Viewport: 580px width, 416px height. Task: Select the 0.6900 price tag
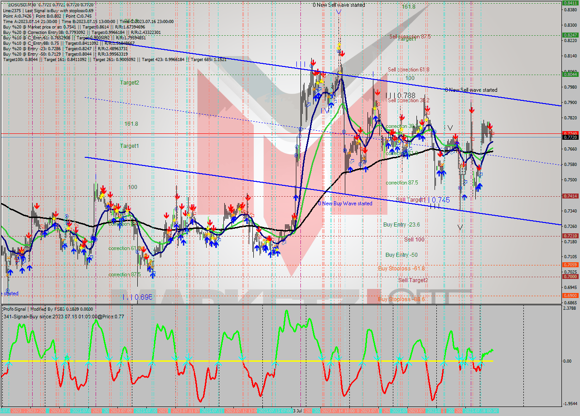coord(570,295)
